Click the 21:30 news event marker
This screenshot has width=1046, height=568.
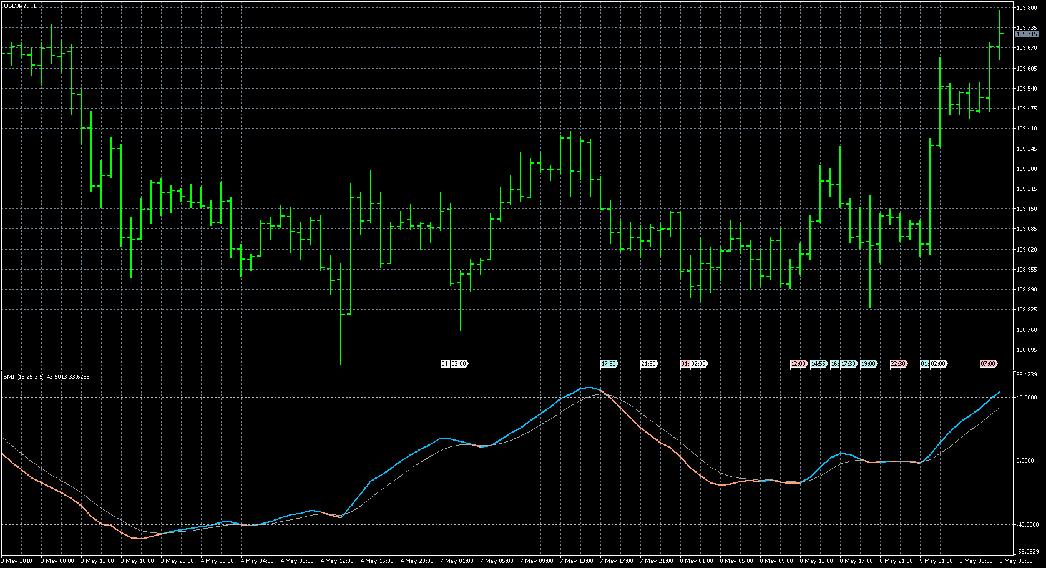(648, 364)
